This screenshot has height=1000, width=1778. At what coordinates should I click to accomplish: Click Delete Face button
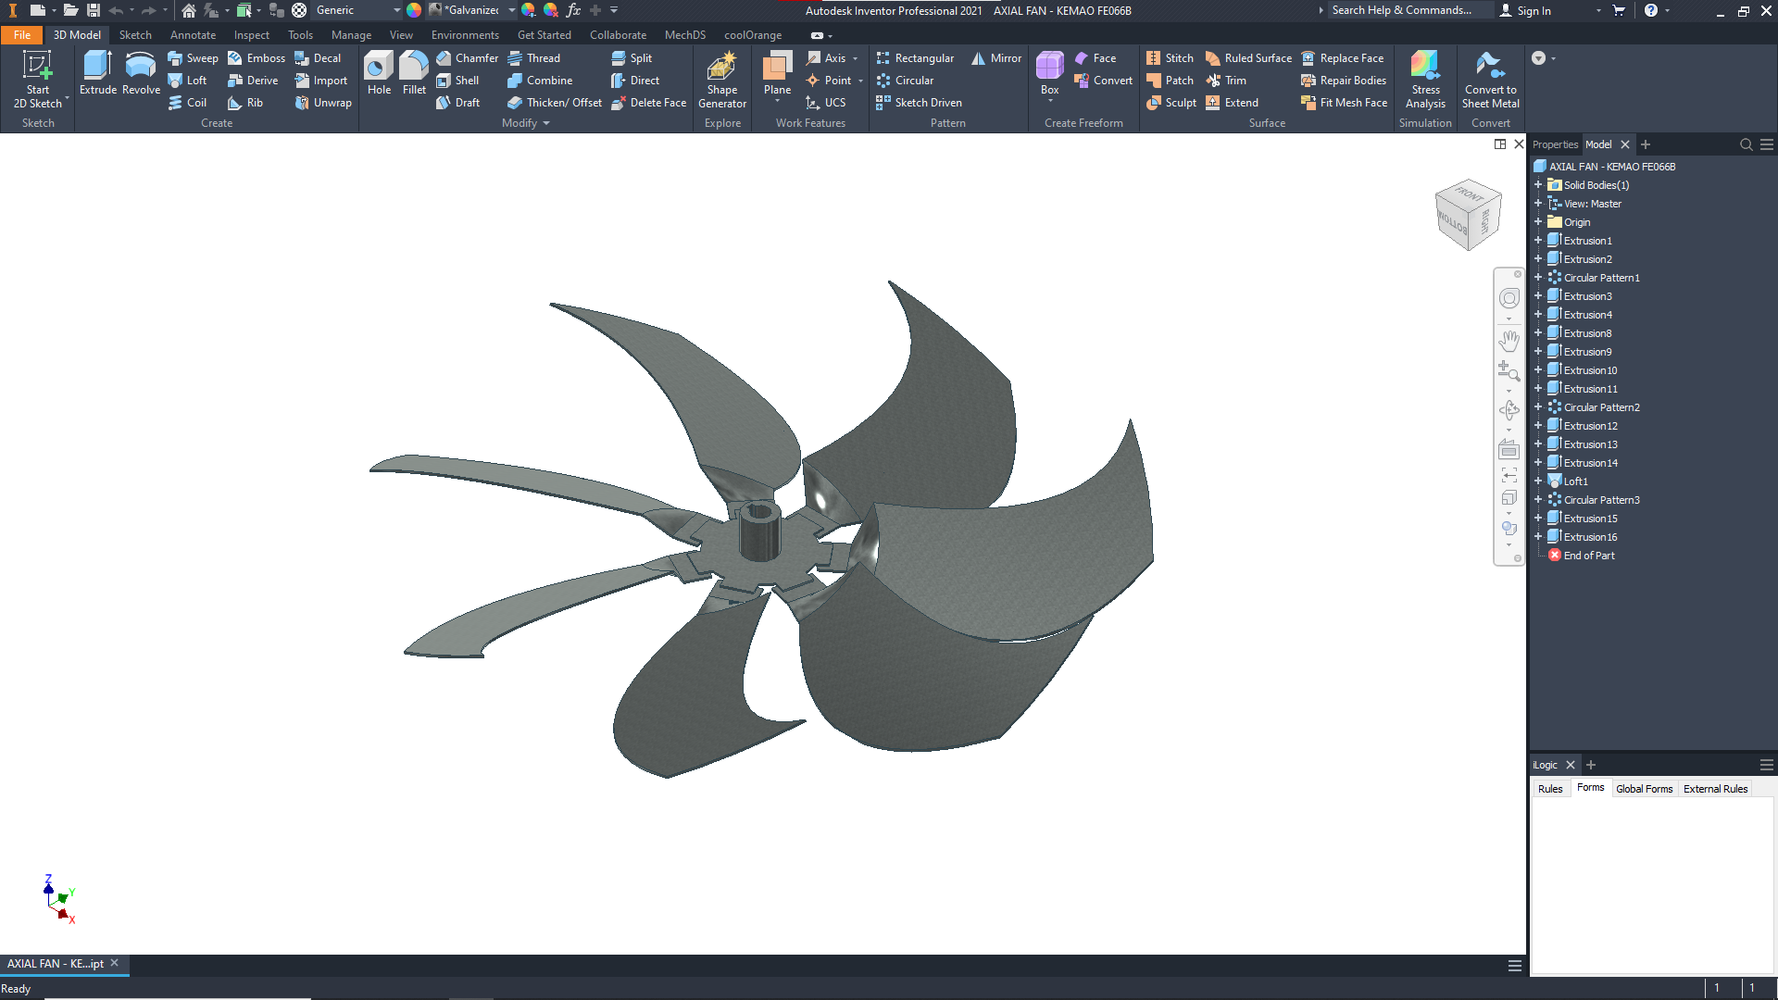click(648, 103)
